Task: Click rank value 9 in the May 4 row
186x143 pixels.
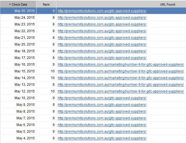Action: [54, 138]
